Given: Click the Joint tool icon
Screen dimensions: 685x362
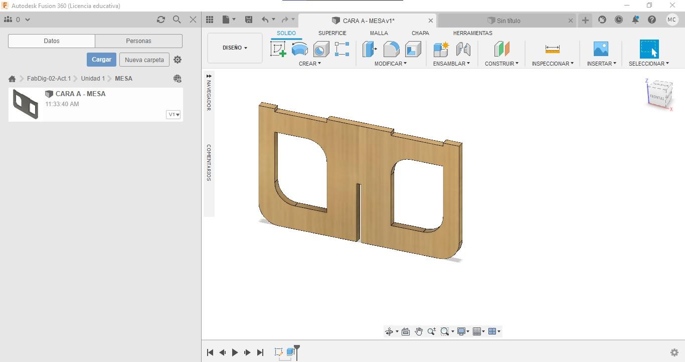Looking at the screenshot, I should point(463,49).
